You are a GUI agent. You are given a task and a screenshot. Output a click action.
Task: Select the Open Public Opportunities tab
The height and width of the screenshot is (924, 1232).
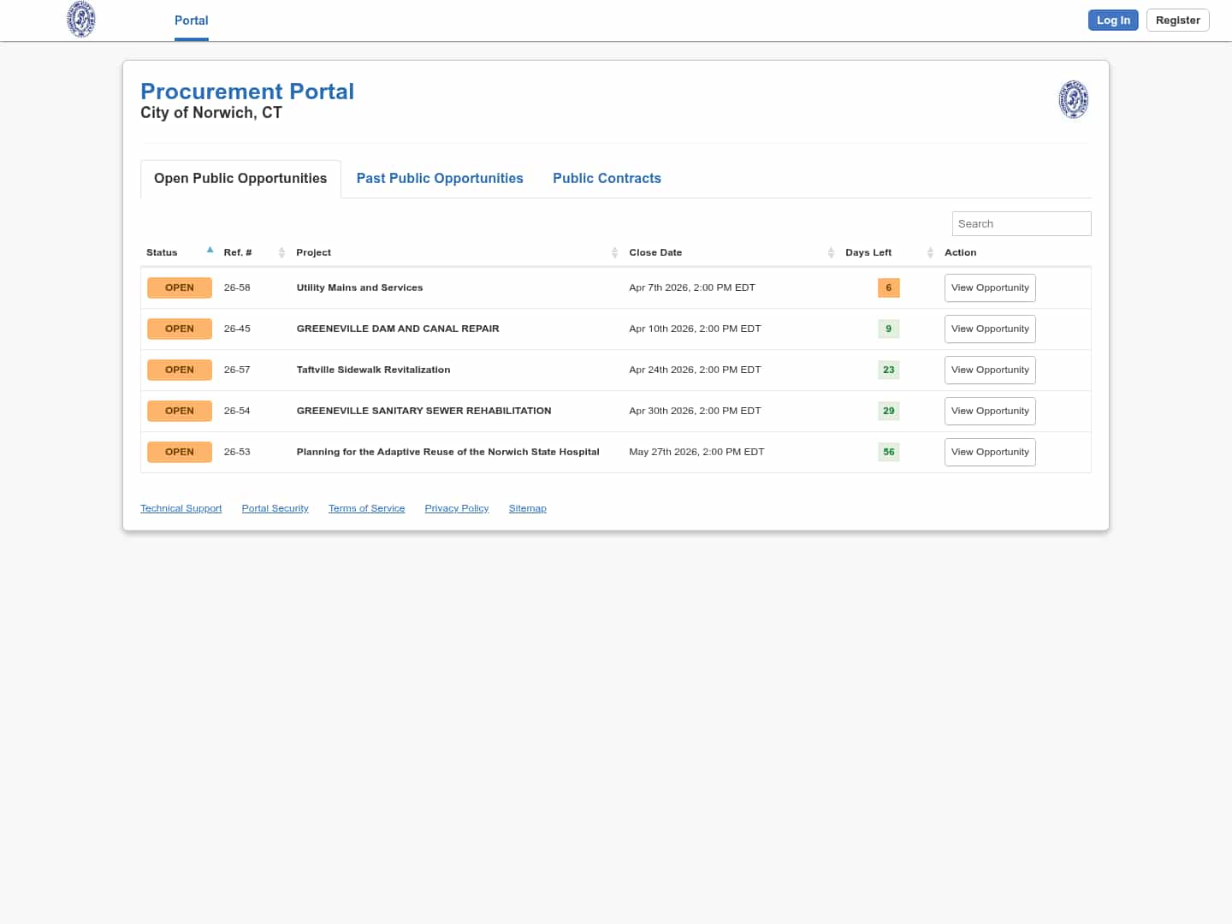(x=240, y=178)
